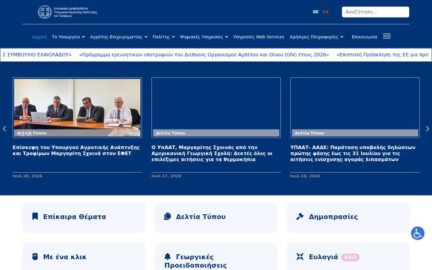Open headline Επίσκεψη του Υπουργού Αγροτικής Ανάπτυξης στον ΕΦΕΤ
Screen dimensions: 432x270
pos(76,151)
